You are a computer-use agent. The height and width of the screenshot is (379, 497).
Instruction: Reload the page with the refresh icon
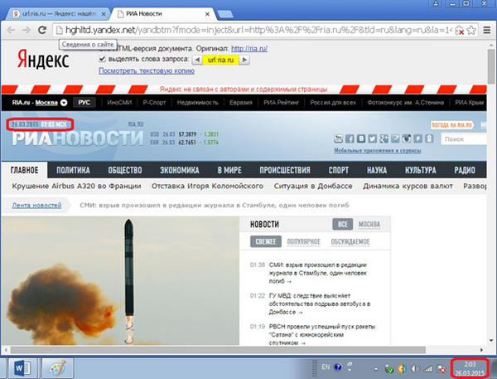tap(42, 30)
